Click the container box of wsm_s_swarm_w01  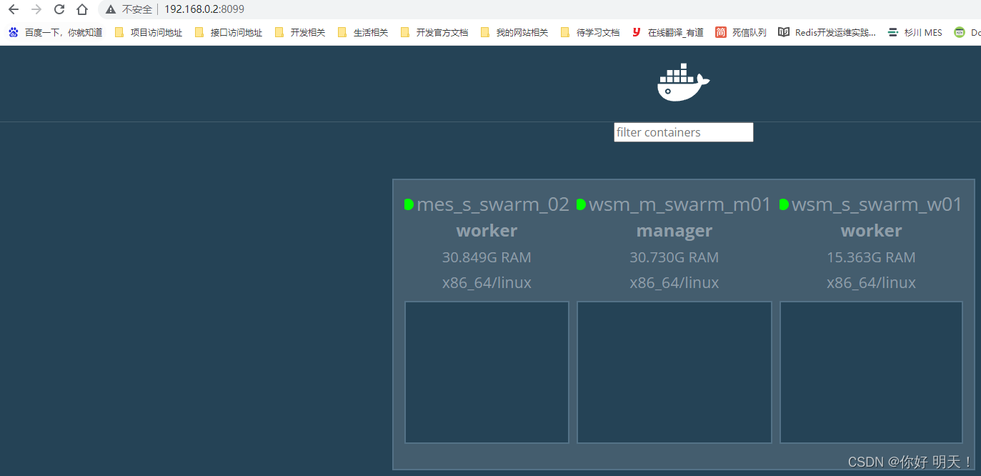pos(871,372)
